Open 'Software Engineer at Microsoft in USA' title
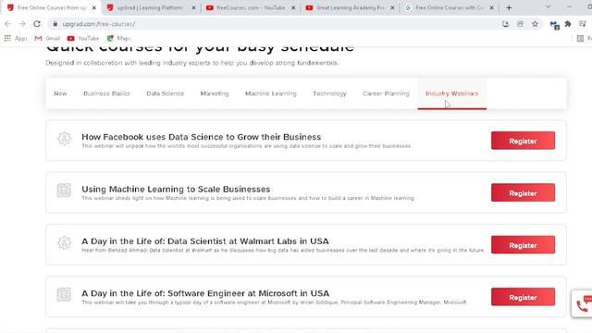Viewport: 592px width, 333px height. click(x=205, y=293)
